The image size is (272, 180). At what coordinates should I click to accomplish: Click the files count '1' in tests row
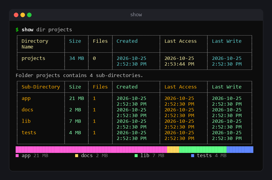pyautogui.click(x=94, y=133)
